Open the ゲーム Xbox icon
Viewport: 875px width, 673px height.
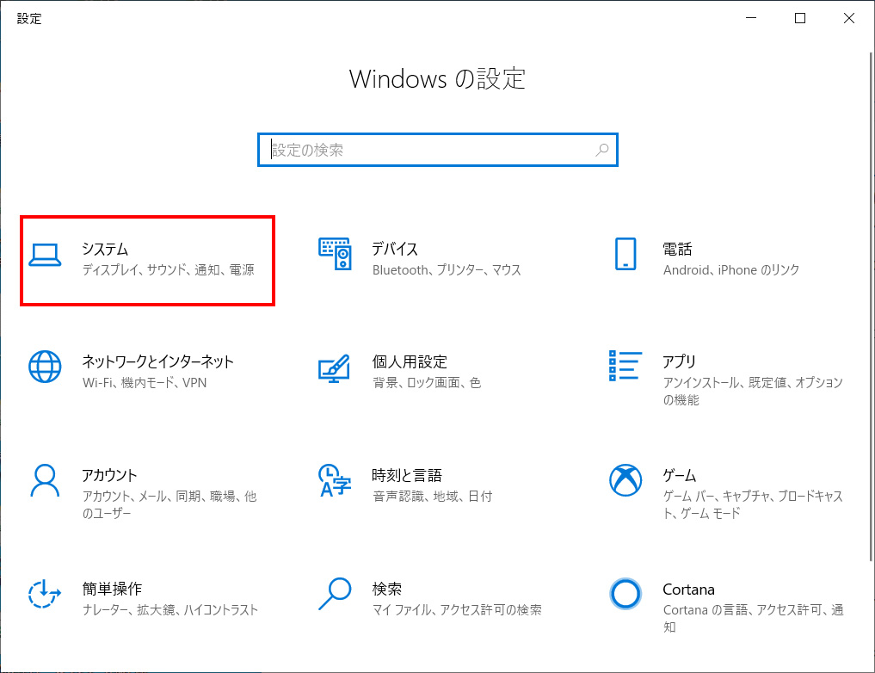625,480
